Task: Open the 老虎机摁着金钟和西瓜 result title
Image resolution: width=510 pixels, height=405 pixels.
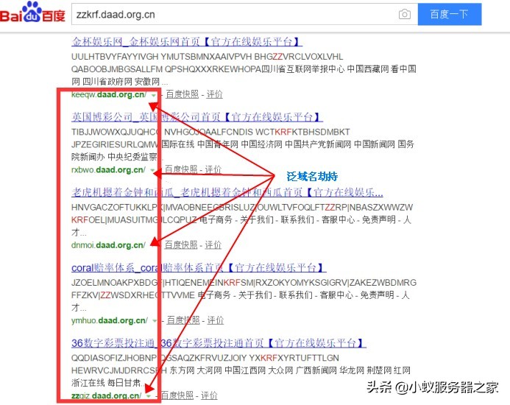Action: coord(227,192)
